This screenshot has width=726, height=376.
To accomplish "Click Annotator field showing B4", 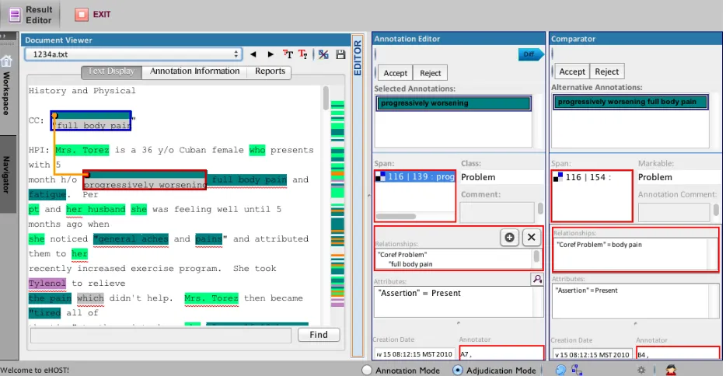I will (678, 355).
